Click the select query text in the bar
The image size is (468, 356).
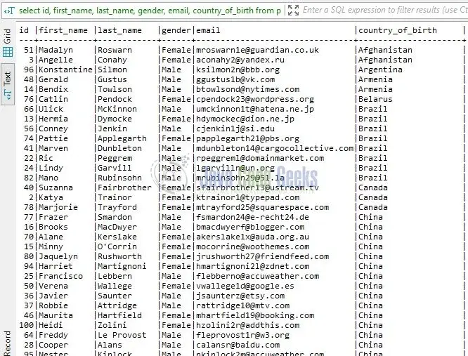(x=150, y=11)
